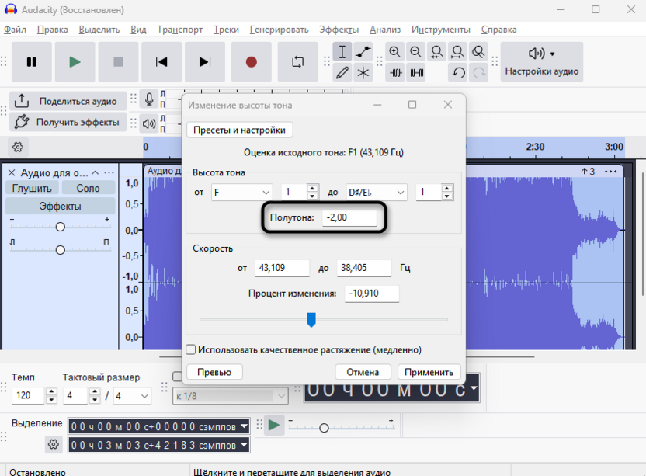Click the speaker playback meter icon
Image resolution: width=646 pixels, height=476 pixels.
coord(149,123)
